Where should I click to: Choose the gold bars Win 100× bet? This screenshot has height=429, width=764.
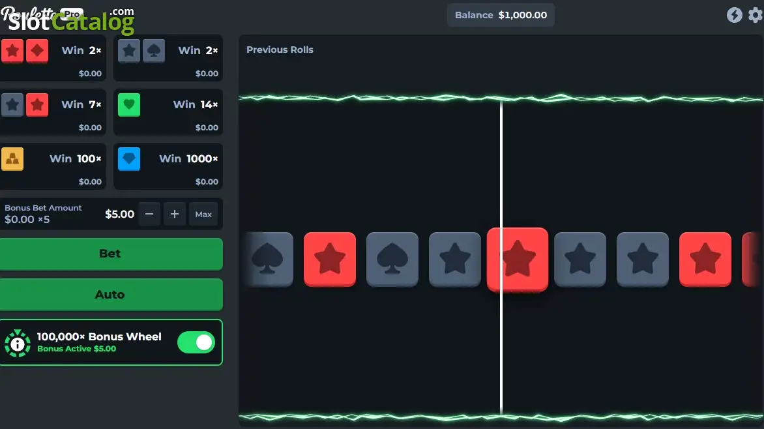(51, 167)
